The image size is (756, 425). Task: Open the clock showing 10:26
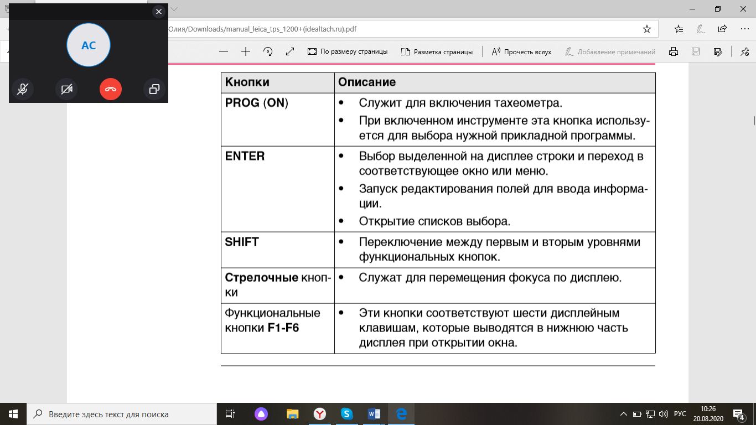(x=708, y=414)
